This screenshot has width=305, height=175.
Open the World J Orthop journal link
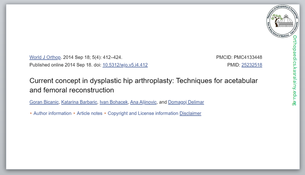point(45,57)
